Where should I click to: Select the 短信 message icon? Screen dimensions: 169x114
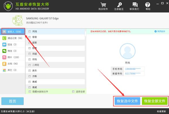pos(4,45)
